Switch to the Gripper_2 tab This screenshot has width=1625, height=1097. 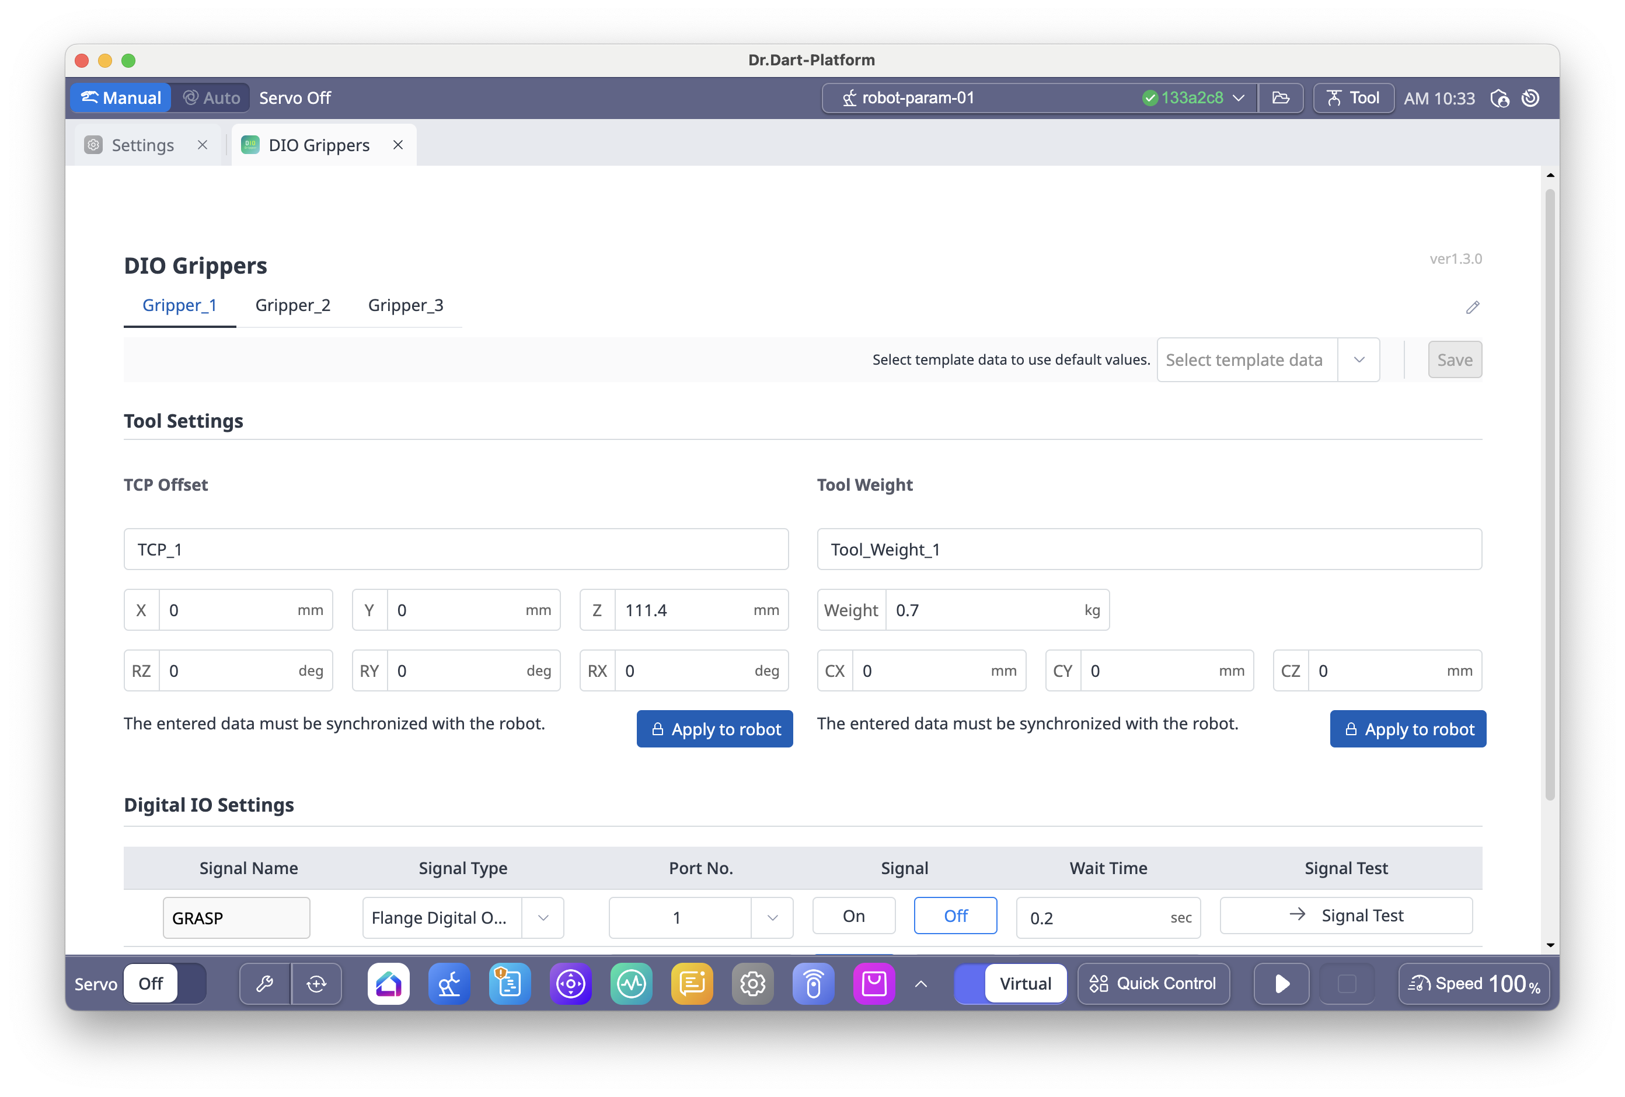pos(292,306)
